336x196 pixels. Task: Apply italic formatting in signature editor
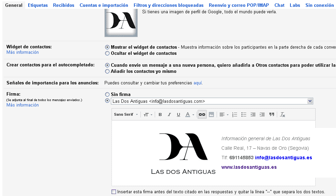point(169,115)
